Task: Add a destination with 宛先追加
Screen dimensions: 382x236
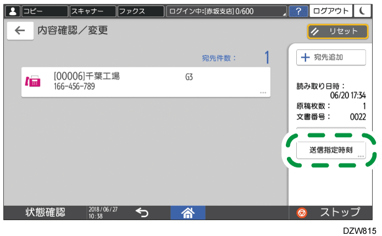Action: click(331, 57)
